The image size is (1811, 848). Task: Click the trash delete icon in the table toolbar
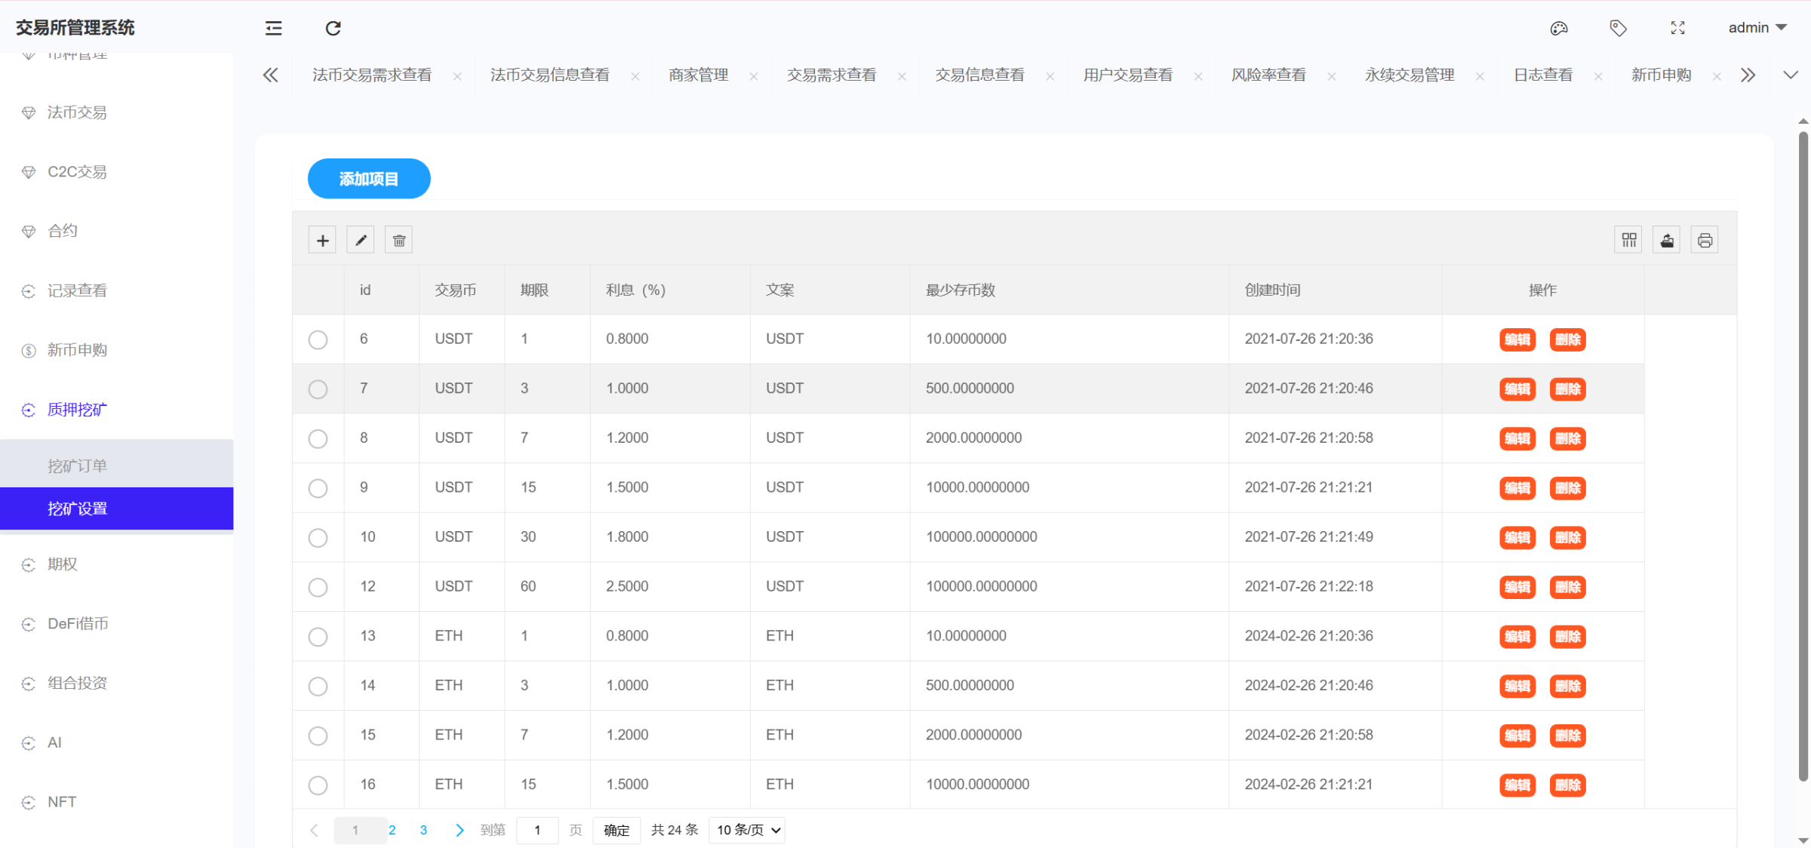399,241
